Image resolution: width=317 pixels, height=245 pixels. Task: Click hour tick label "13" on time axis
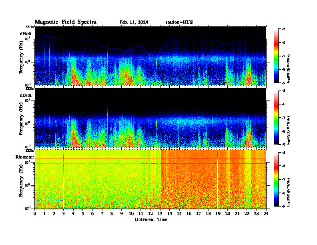pyautogui.click(x=160, y=214)
